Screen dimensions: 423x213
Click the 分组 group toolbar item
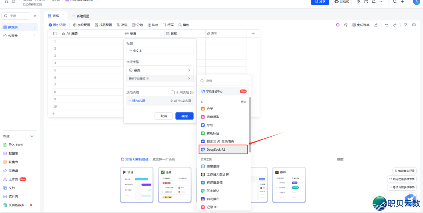(137, 25)
